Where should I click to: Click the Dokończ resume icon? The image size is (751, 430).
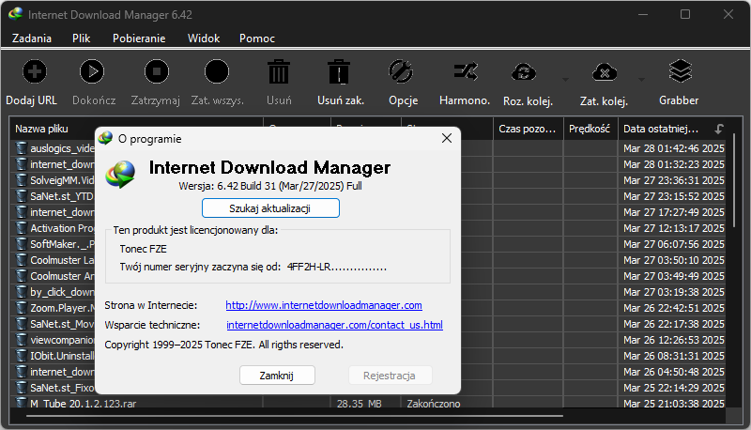point(92,72)
